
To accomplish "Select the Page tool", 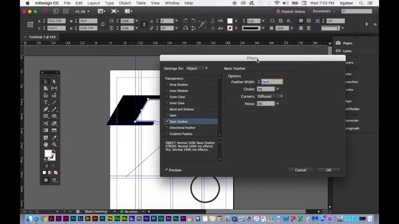I will (x=46, y=88).
